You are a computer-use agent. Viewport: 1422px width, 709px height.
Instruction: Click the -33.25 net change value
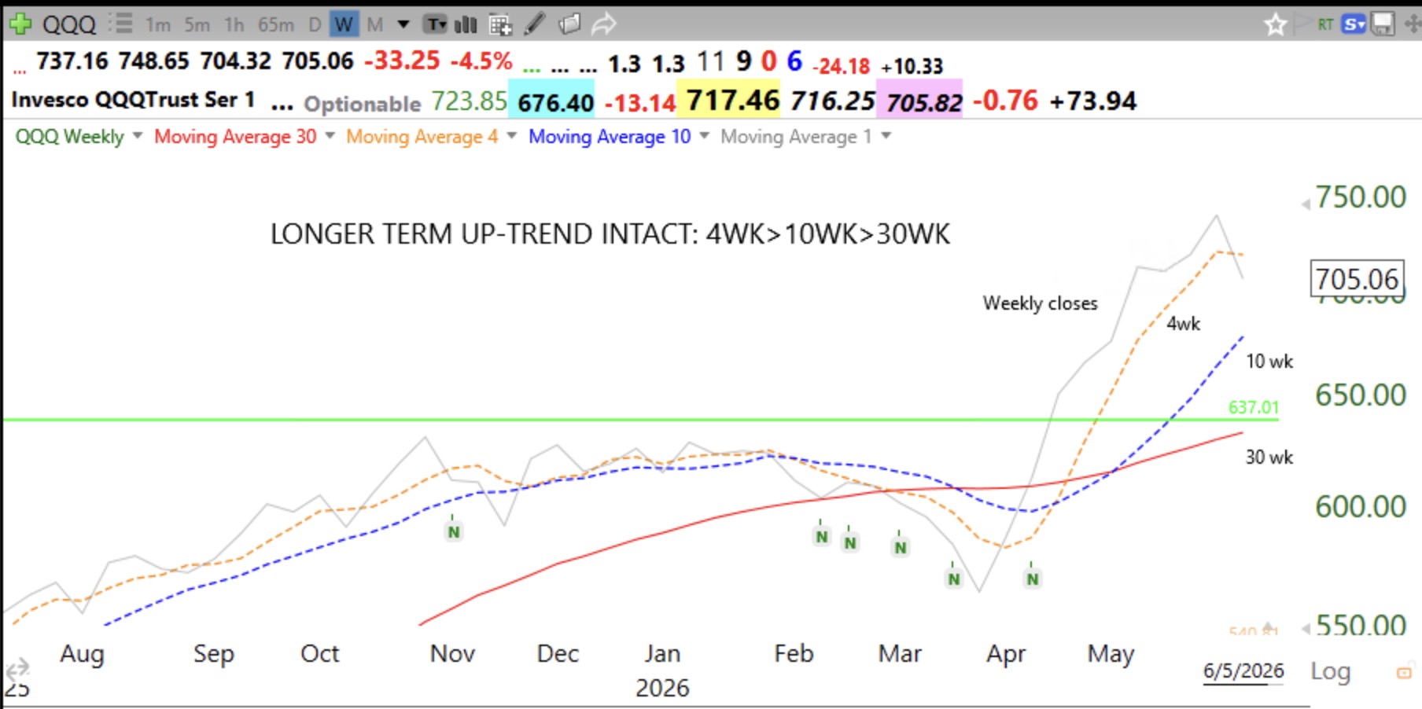tap(402, 61)
